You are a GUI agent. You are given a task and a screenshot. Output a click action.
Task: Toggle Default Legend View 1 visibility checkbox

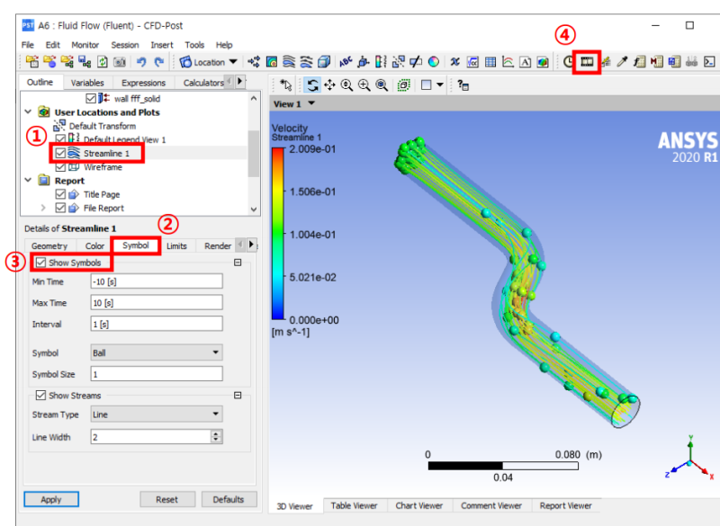point(60,139)
